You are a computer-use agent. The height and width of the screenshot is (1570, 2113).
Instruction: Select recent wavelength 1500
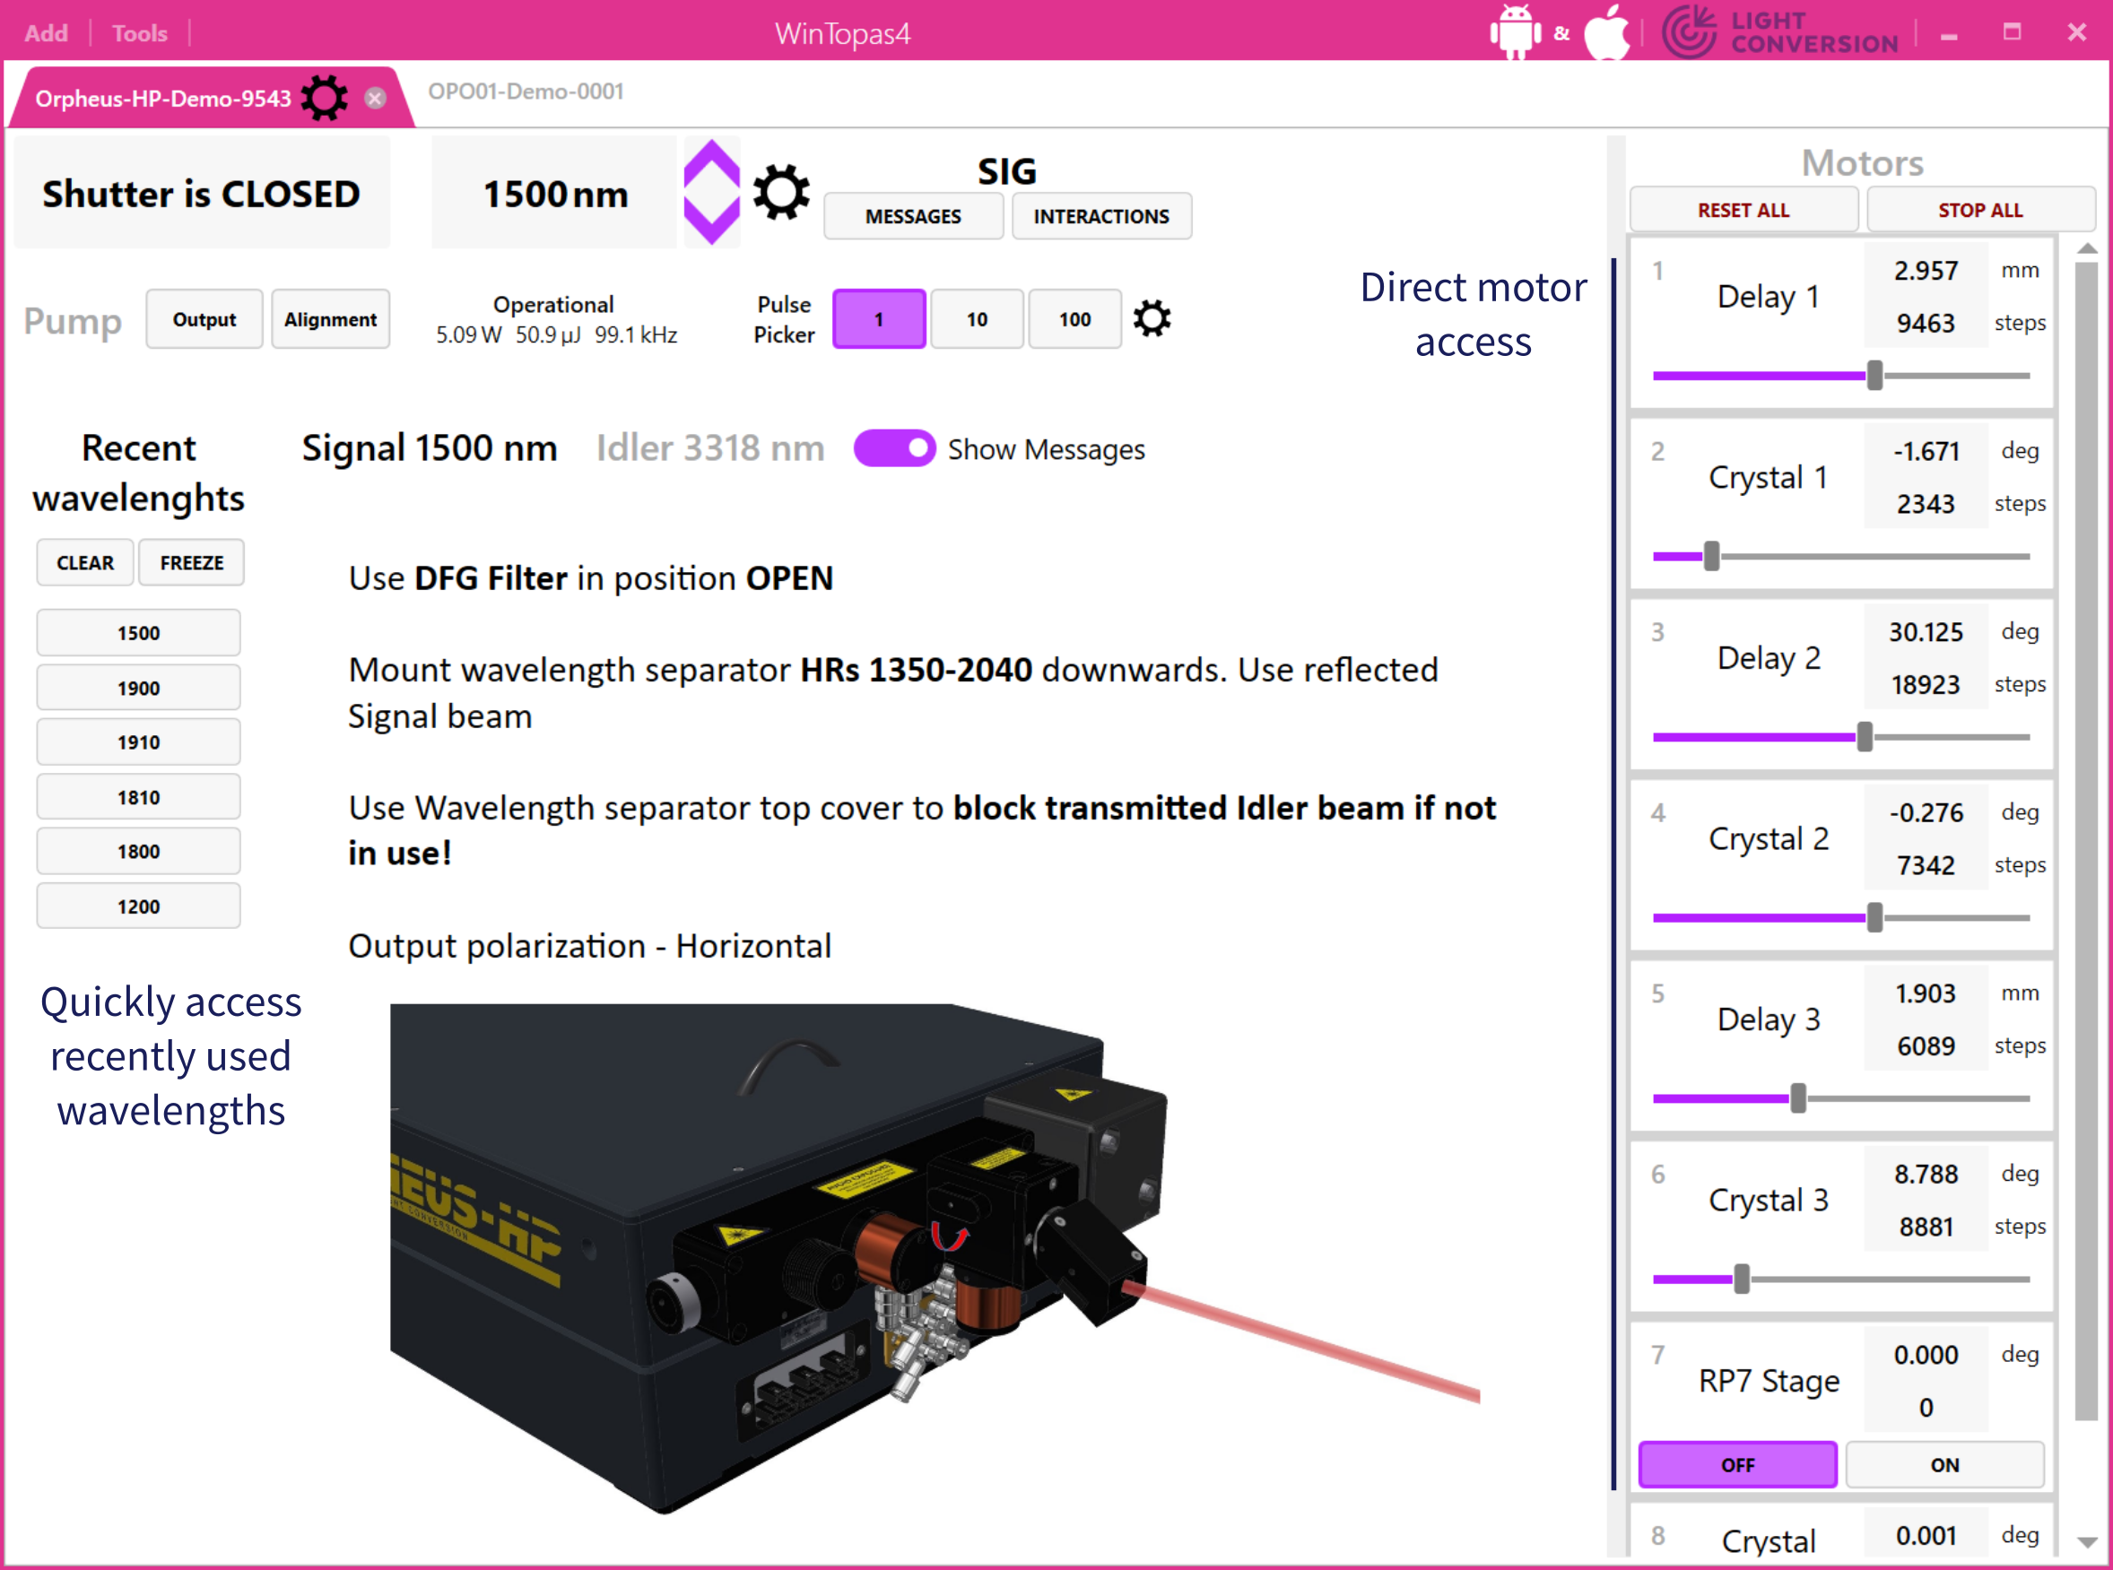click(139, 633)
